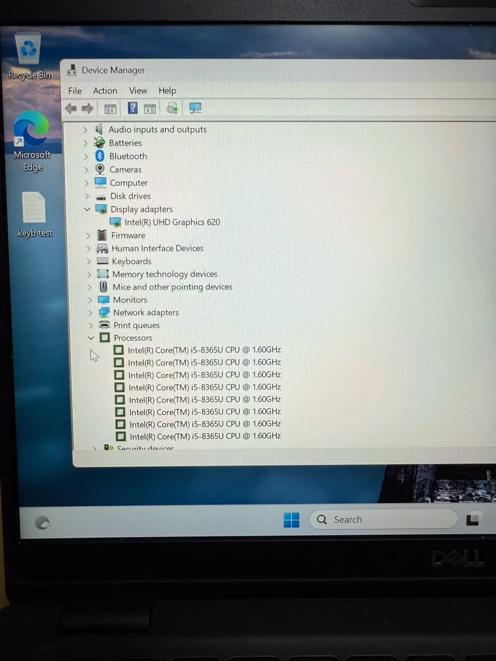Click the Forward arrow in the toolbar
The image size is (496, 661).
coord(88,109)
